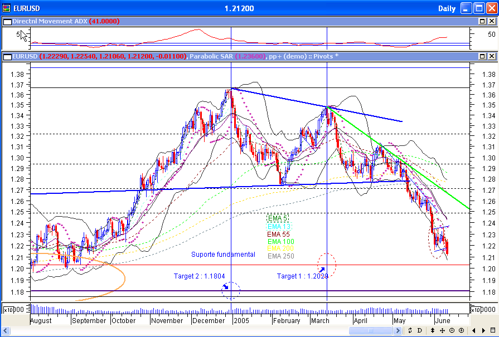Expand the EURUSD chart panel
499x337 pixels.
coord(483,56)
